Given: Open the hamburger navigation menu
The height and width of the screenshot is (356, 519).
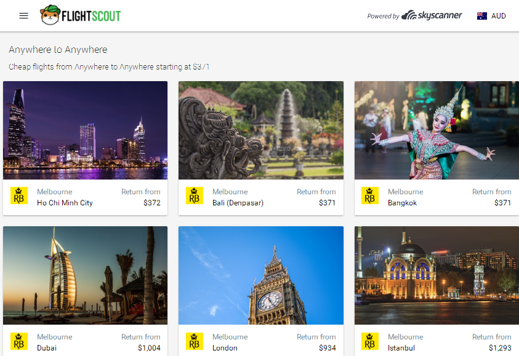Looking at the screenshot, I should pos(23,16).
